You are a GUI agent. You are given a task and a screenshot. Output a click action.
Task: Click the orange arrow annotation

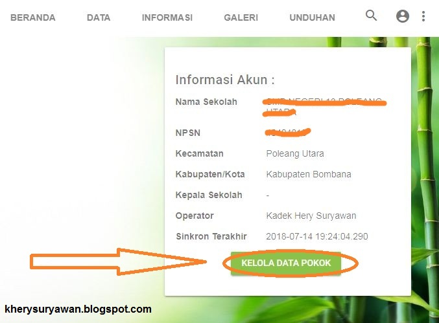click(118, 262)
